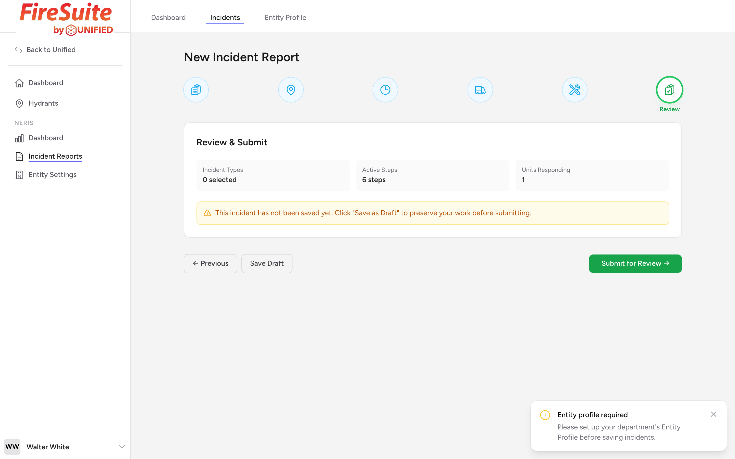Click the NERIS section label
Image resolution: width=735 pixels, height=459 pixels.
[24, 123]
